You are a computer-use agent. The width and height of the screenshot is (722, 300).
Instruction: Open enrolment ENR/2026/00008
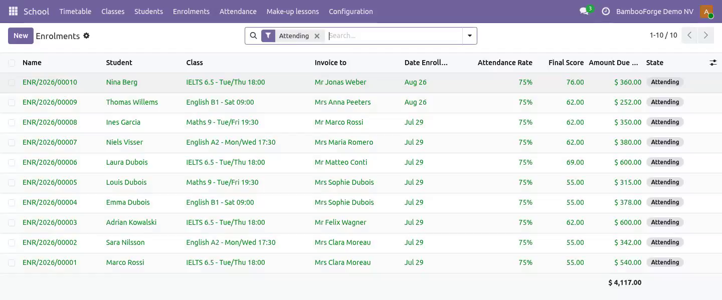50,122
